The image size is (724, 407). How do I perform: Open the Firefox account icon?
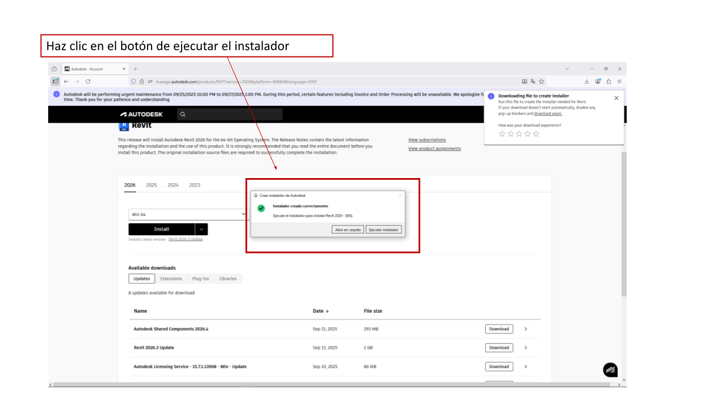pyautogui.click(x=598, y=81)
